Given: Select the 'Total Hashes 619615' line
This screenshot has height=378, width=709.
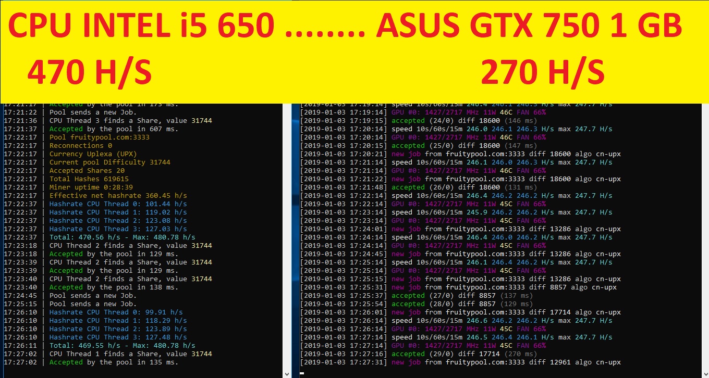Looking at the screenshot, I should 66,179.
